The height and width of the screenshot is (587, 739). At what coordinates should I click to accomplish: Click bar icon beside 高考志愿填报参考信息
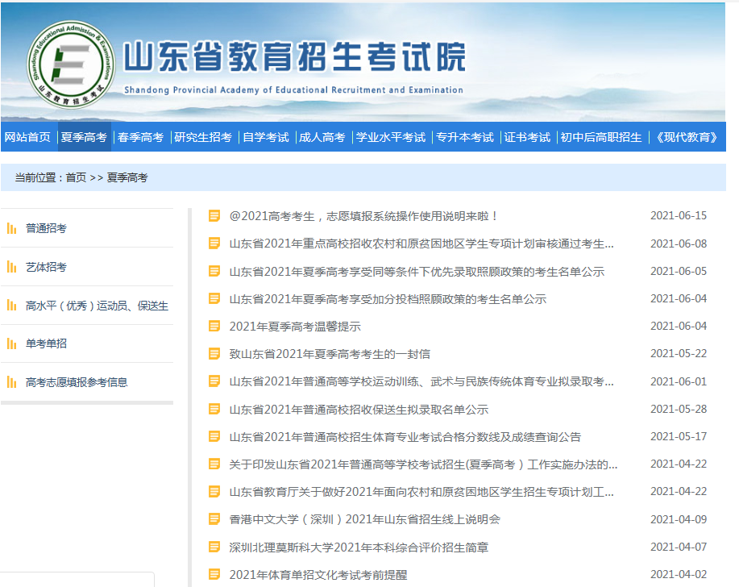pos(12,382)
